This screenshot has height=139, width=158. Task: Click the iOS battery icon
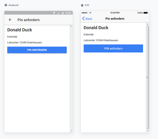(146, 13)
